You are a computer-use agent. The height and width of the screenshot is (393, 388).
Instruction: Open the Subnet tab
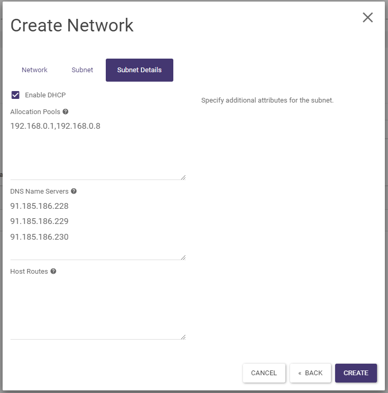coord(82,70)
